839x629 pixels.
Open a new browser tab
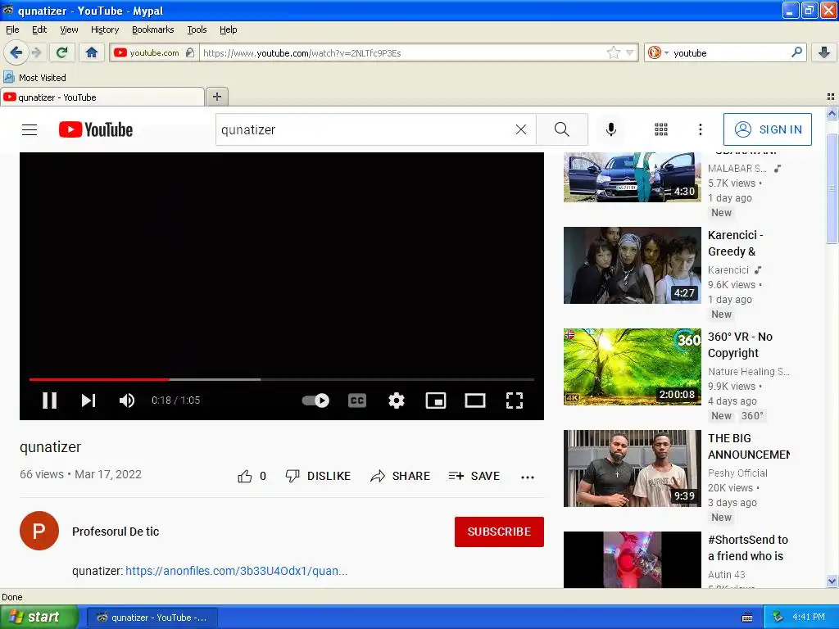tap(216, 97)
